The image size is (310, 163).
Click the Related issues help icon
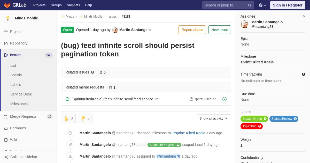click(x=92, y=72)
